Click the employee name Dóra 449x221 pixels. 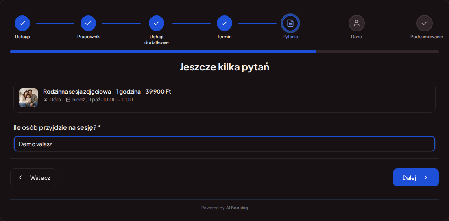pyautogui.click(x=55, y=100)
